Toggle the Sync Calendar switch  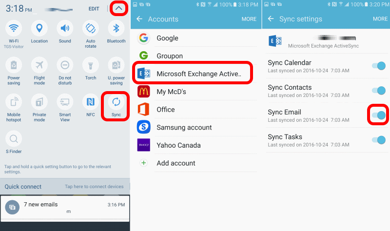(x=378, y=66)
